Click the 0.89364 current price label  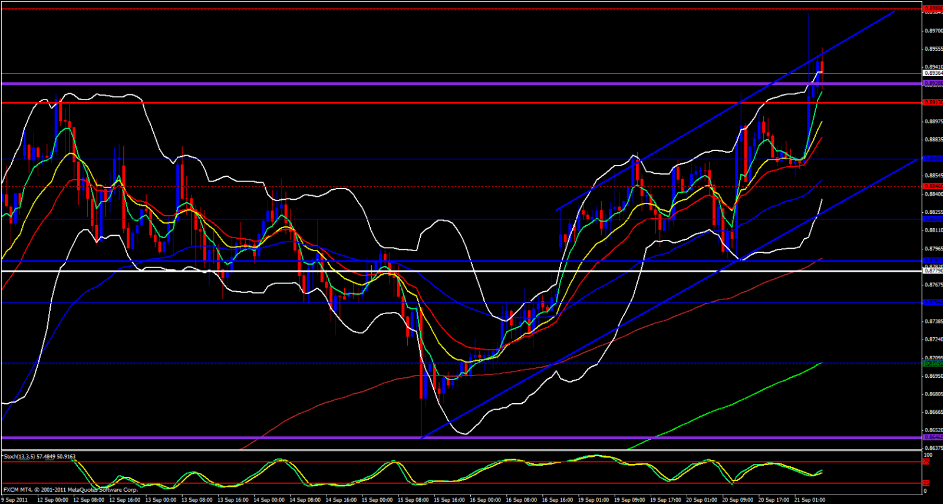click(932, 73)
